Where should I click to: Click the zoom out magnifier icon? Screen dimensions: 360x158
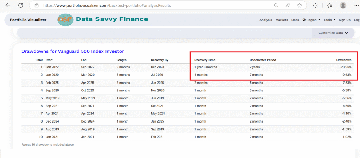click(276, 5)
